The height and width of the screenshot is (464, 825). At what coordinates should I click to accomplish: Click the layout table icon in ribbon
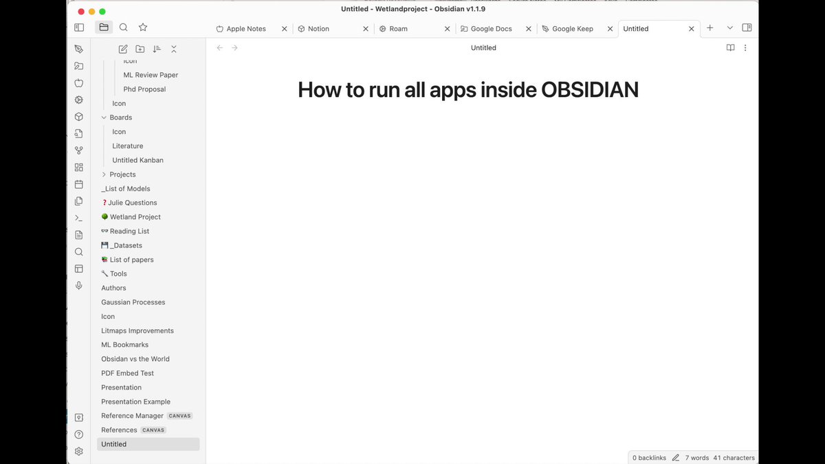(79, 269)
